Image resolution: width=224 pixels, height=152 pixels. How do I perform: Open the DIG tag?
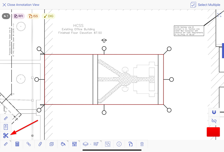pos(49,16)
